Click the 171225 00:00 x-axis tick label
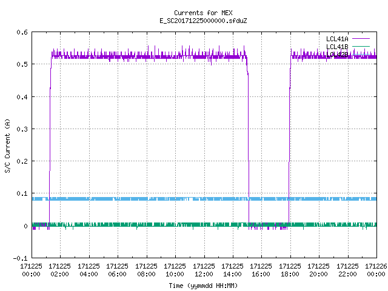 point(31,270)
